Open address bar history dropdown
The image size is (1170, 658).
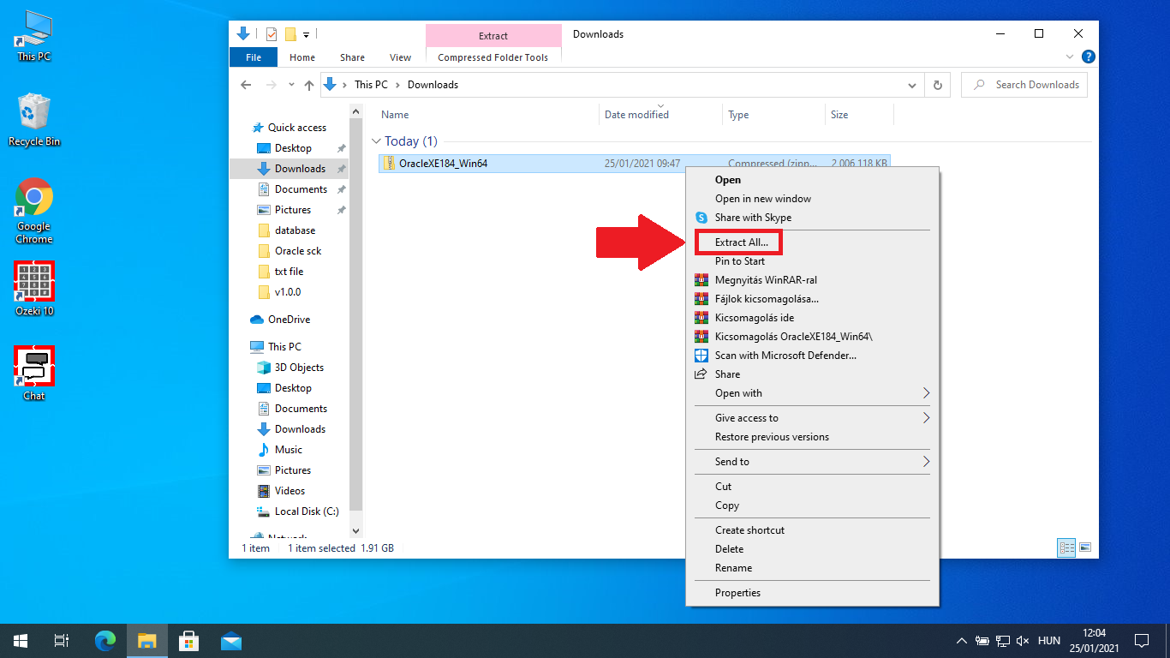point(911,85)
